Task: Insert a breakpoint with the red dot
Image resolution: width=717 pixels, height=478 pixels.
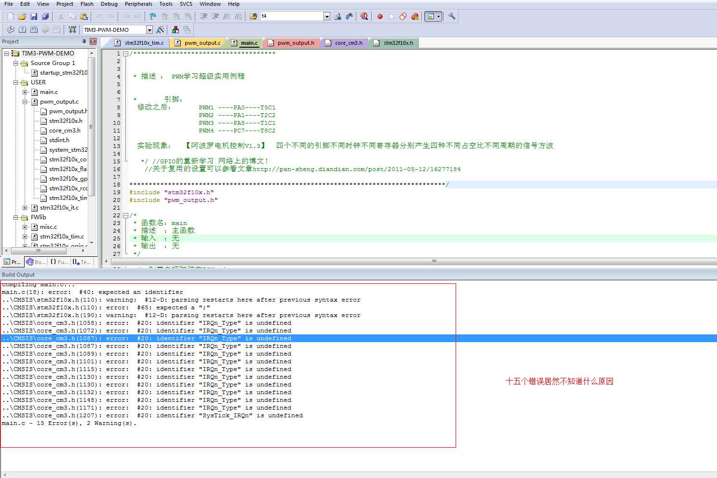Action: (380, 16)
